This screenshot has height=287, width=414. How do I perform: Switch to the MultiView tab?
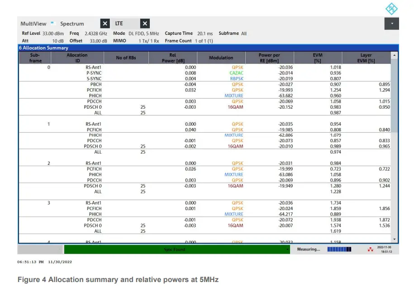[33, 24]
